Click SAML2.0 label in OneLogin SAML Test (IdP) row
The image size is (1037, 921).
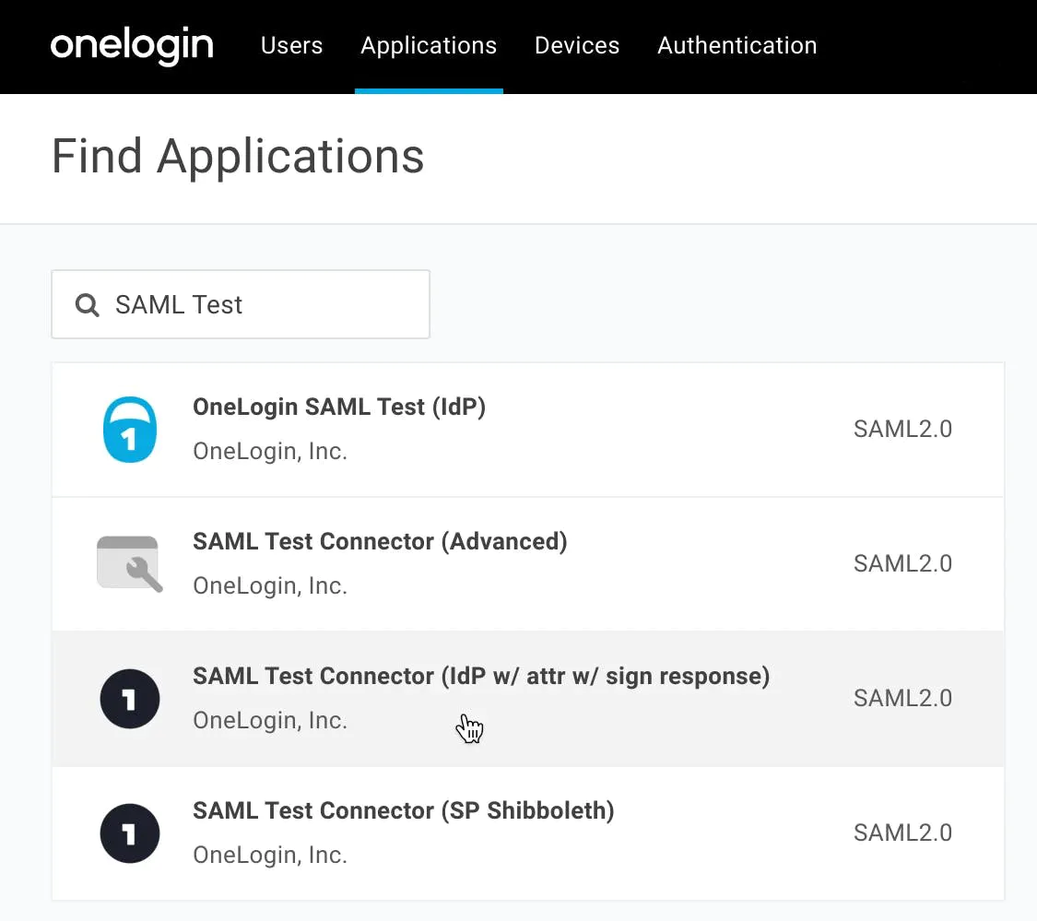pyautogui.click(x=902, y=430)
